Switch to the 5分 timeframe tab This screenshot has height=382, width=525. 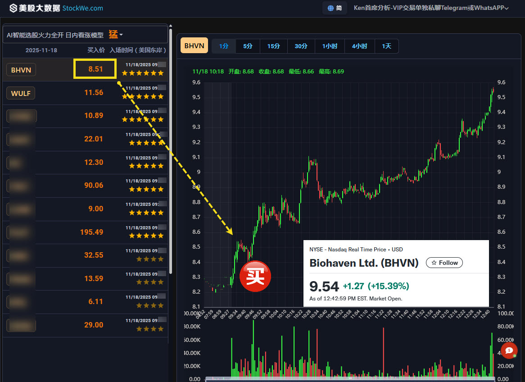click(248, 46)
